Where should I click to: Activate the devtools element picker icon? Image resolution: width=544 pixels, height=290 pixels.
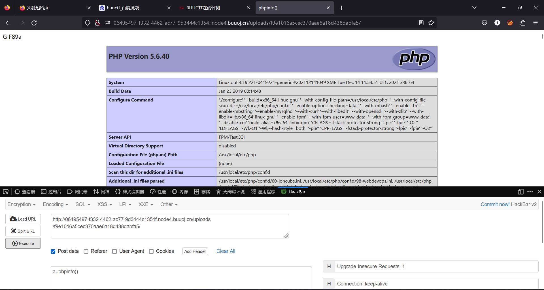pyautogui.click(x=6, y=192)
